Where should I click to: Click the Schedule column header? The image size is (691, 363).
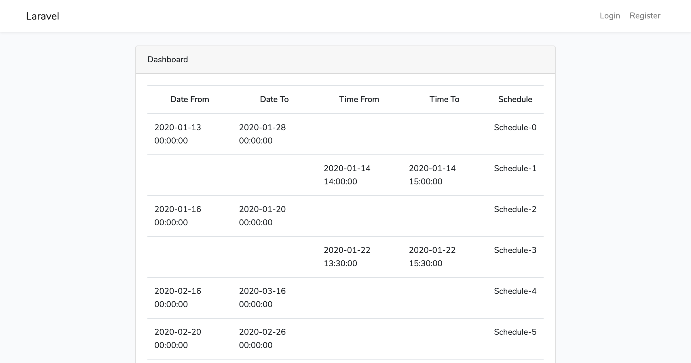coord(515,99)
